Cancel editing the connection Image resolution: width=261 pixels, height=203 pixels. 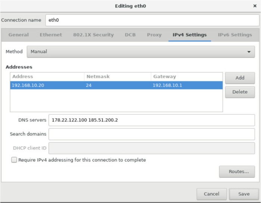211,194
